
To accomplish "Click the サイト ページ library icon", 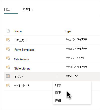I will point(8,85).
